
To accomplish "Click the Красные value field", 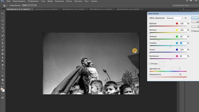I will (x=183, y=24).
